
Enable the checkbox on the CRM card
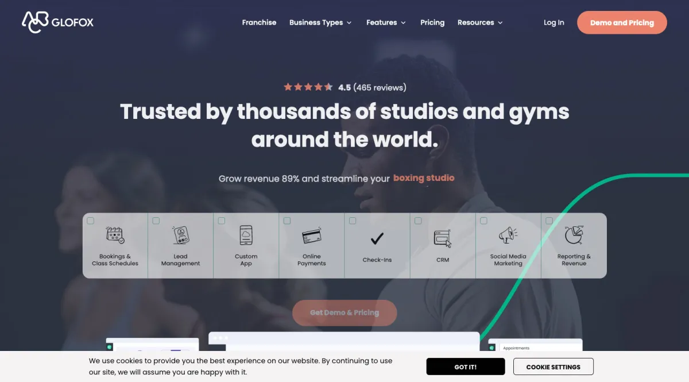(418, 221)
